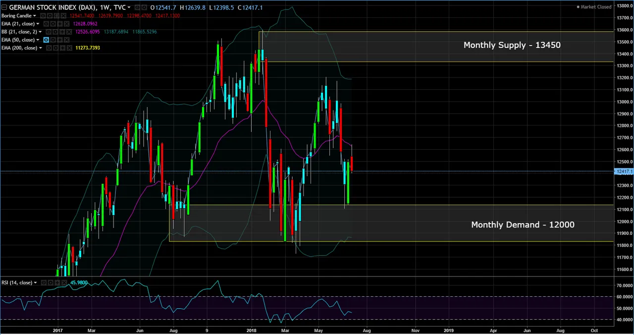
Task: Expand the EMA (50, close) dropdown arrow
Action: coord(38,40)
